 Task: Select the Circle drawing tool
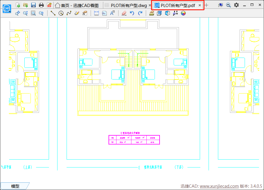(61, 13)
